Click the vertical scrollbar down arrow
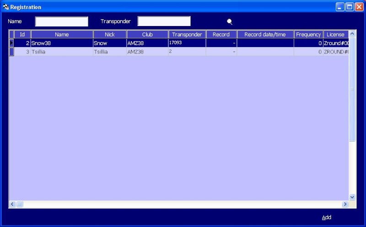Screen dimensions: 366x227 (x=352, y=197)
